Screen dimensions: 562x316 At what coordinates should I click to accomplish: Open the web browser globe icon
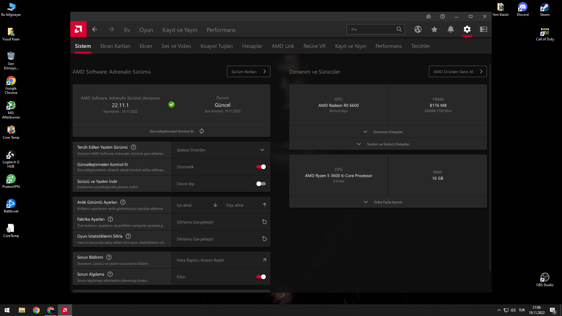[418, 29]
